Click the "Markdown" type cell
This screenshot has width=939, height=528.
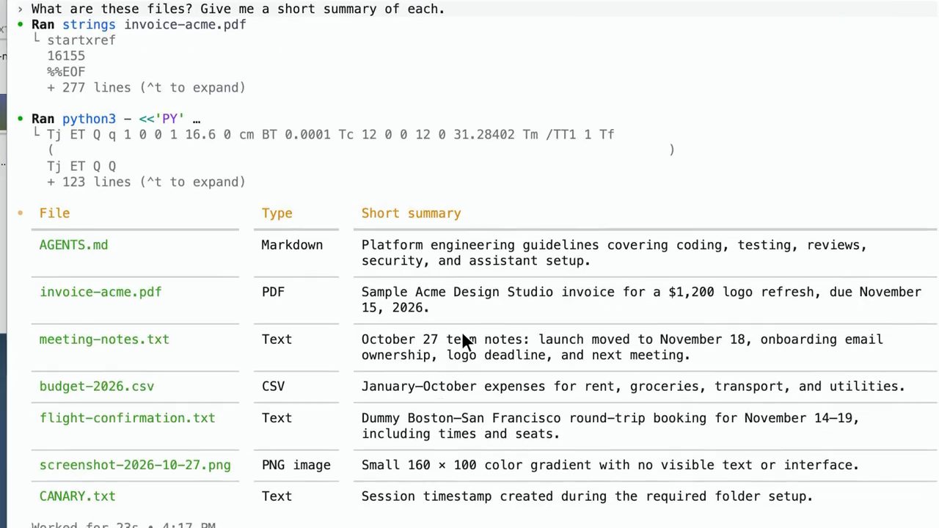tap(292, 245)
